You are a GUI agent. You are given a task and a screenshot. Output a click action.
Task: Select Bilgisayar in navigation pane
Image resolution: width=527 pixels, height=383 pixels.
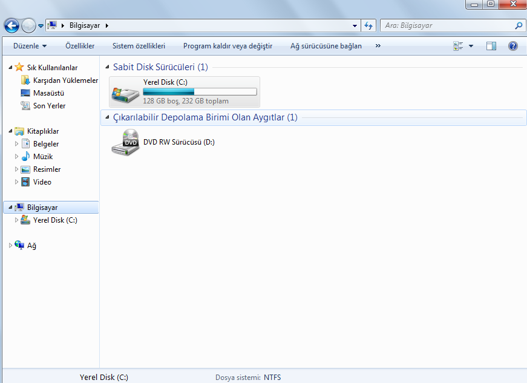point(42,208)
